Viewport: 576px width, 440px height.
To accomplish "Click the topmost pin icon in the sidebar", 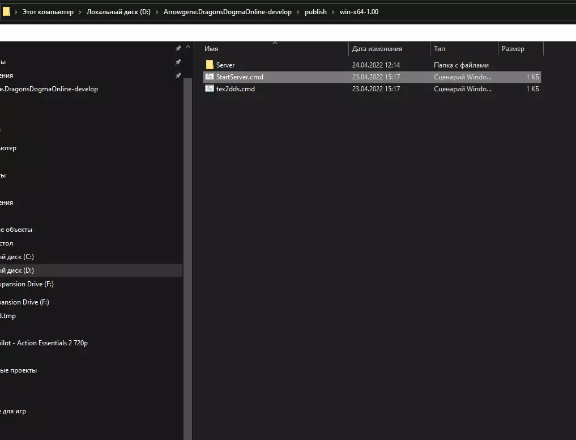I will tap(178, 48).
